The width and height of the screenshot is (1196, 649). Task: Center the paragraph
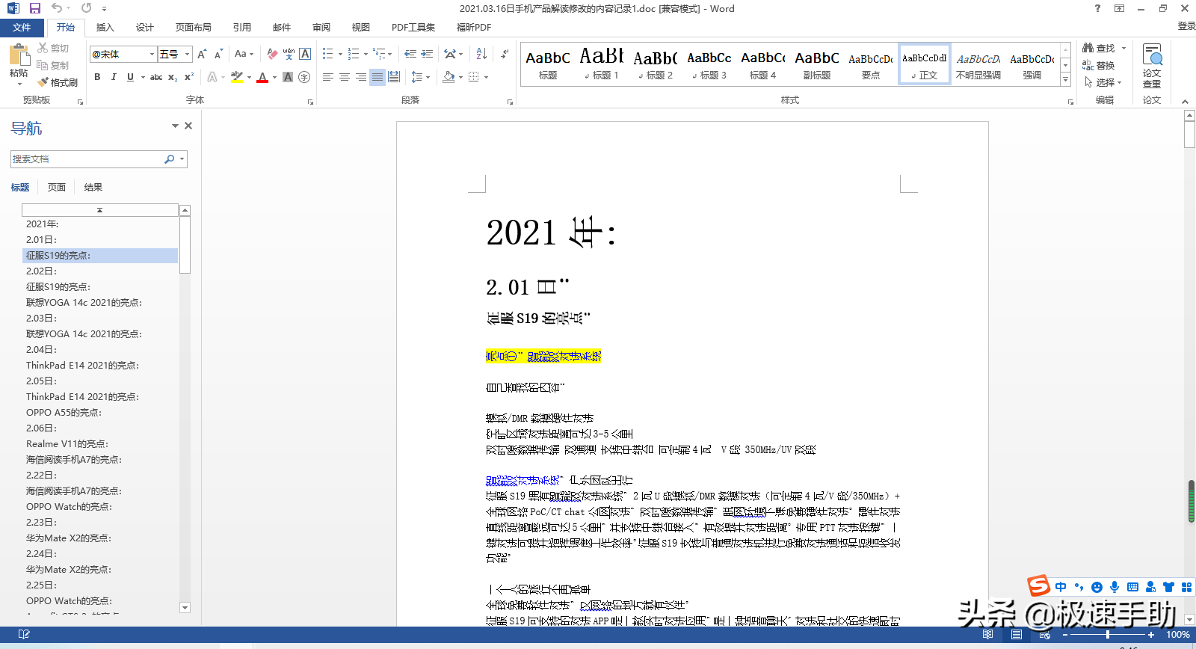point(345,77)
